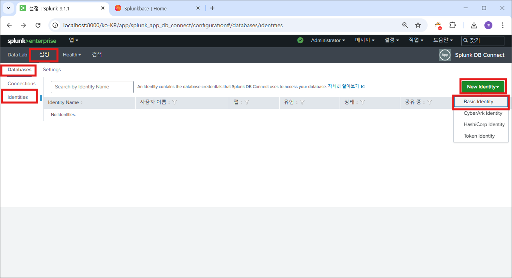Click the Splunk DB Connect App icon
This screenshot has height=278, width=512.
(445, 55)
